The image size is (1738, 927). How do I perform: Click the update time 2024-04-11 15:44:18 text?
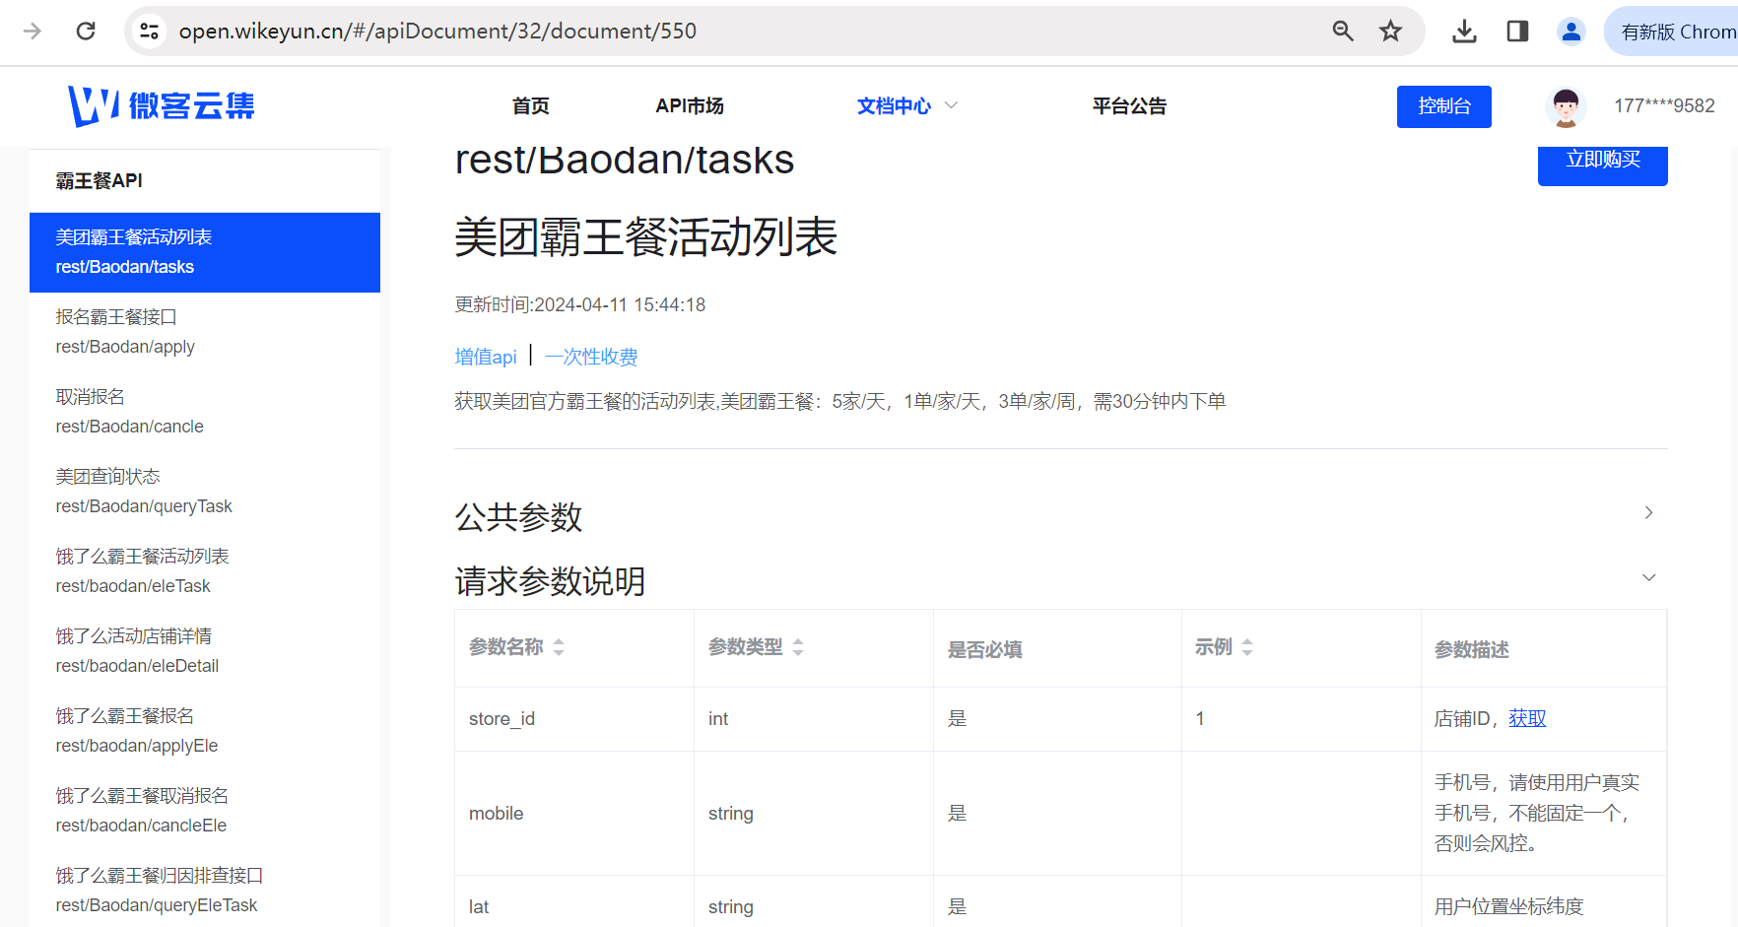point(620,304)
